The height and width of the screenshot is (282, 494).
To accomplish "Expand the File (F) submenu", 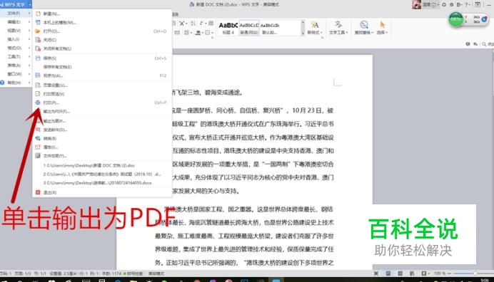I will [16, 14].
